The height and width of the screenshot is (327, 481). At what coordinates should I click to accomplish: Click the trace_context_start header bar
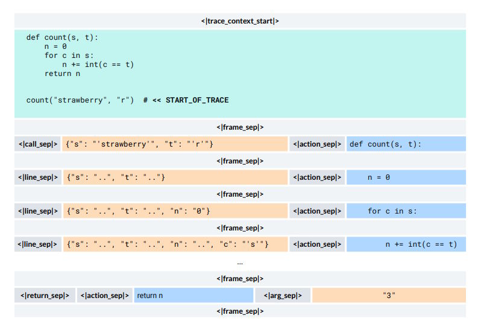(240, 21)
